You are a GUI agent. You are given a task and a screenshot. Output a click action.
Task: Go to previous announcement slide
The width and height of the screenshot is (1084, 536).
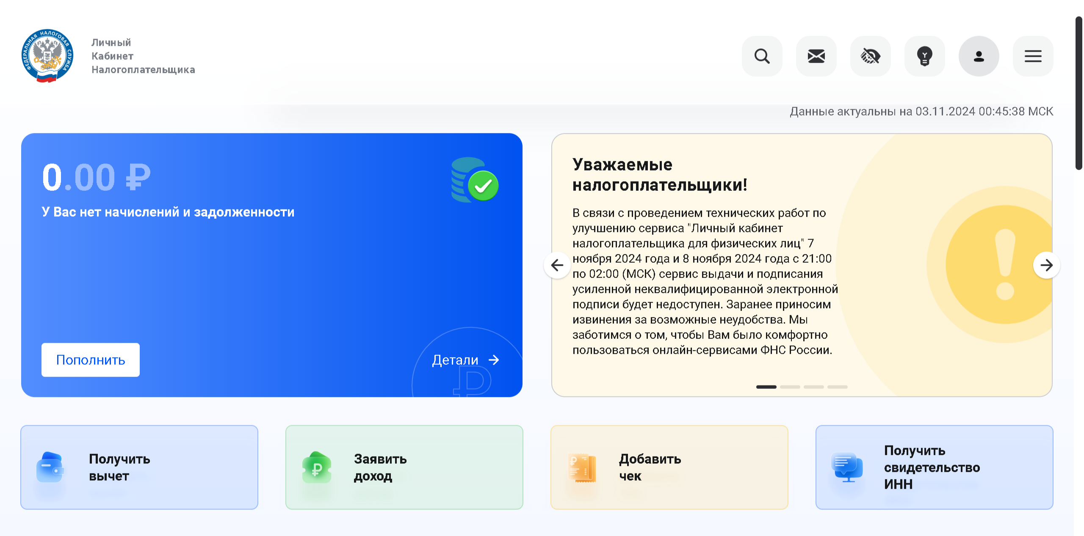tap(557, 265)
